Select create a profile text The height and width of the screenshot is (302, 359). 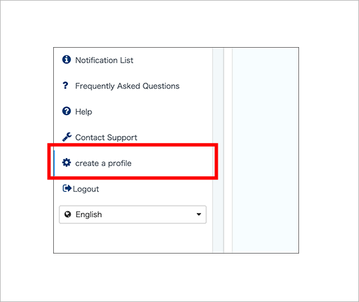[x=103, y=163]
